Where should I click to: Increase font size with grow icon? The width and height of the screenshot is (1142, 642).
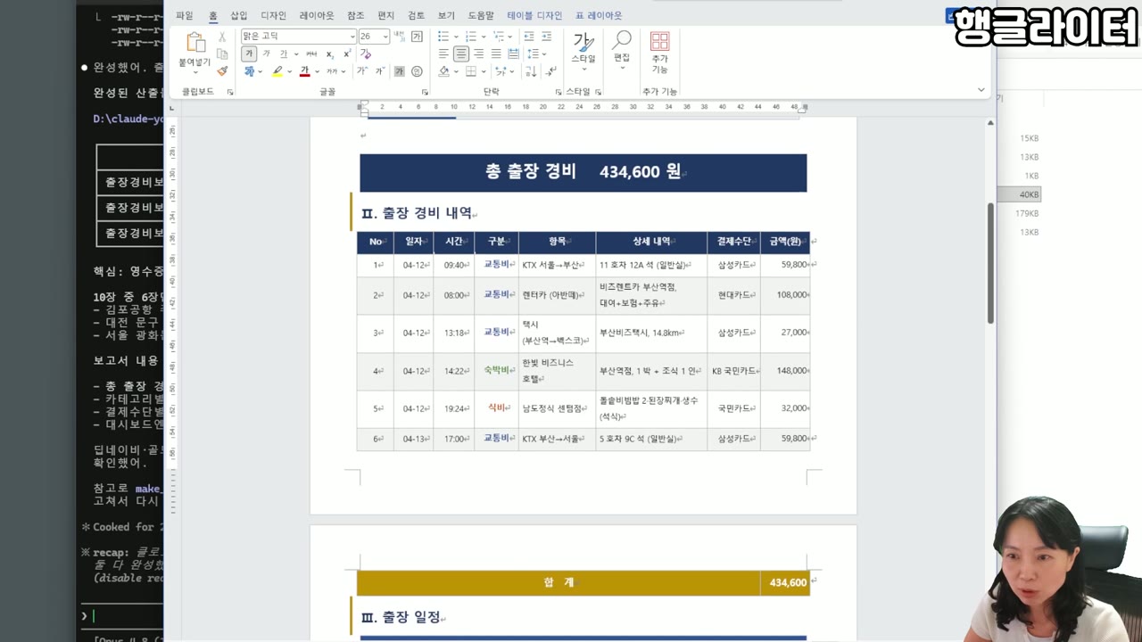[x=362, y=70]
